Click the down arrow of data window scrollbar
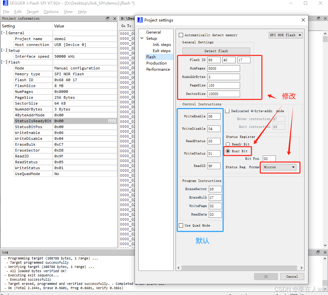Screen dimensions: 328x295 [325, 245]
